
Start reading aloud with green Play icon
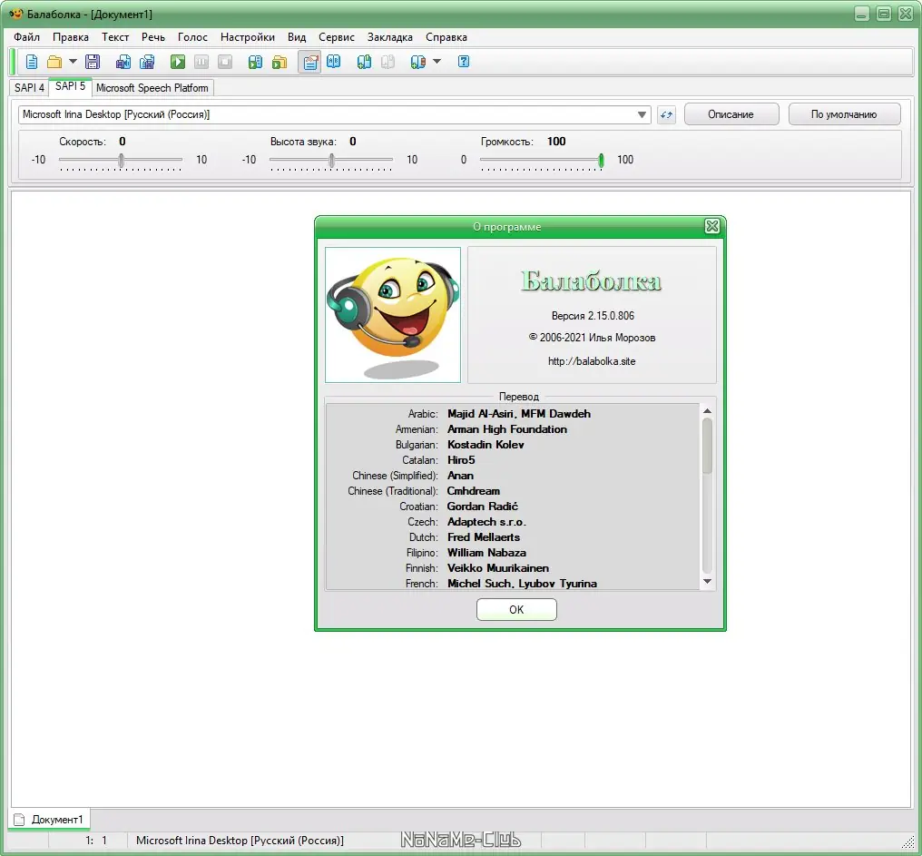178,62
